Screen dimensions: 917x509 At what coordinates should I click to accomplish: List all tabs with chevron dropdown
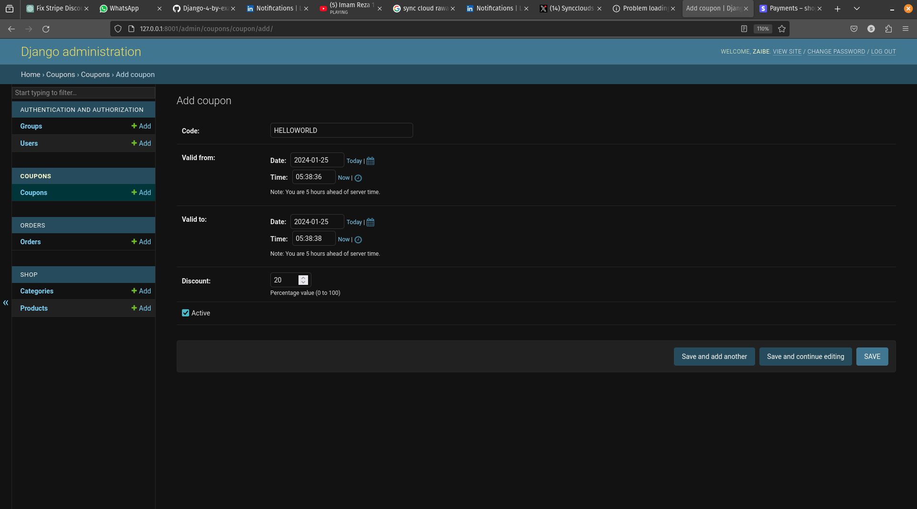click(x=857, y=9)
